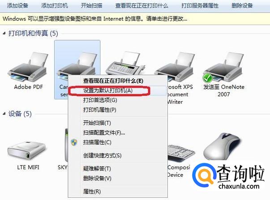The width and height of the screenshot is (270, 200).
Task: Select the mouse device icon
Action: [x=222, y=147]
